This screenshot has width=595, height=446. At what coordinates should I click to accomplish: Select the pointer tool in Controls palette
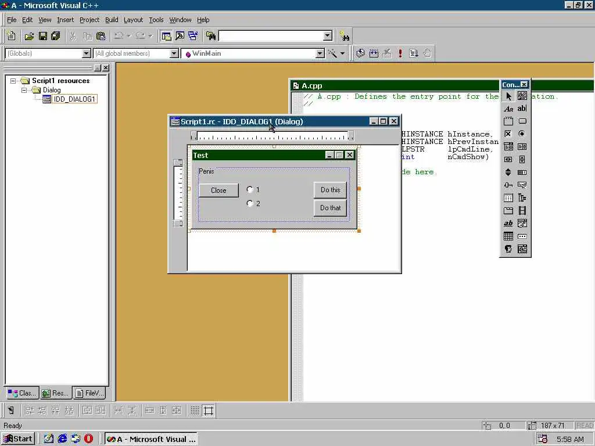pos(508,96)
